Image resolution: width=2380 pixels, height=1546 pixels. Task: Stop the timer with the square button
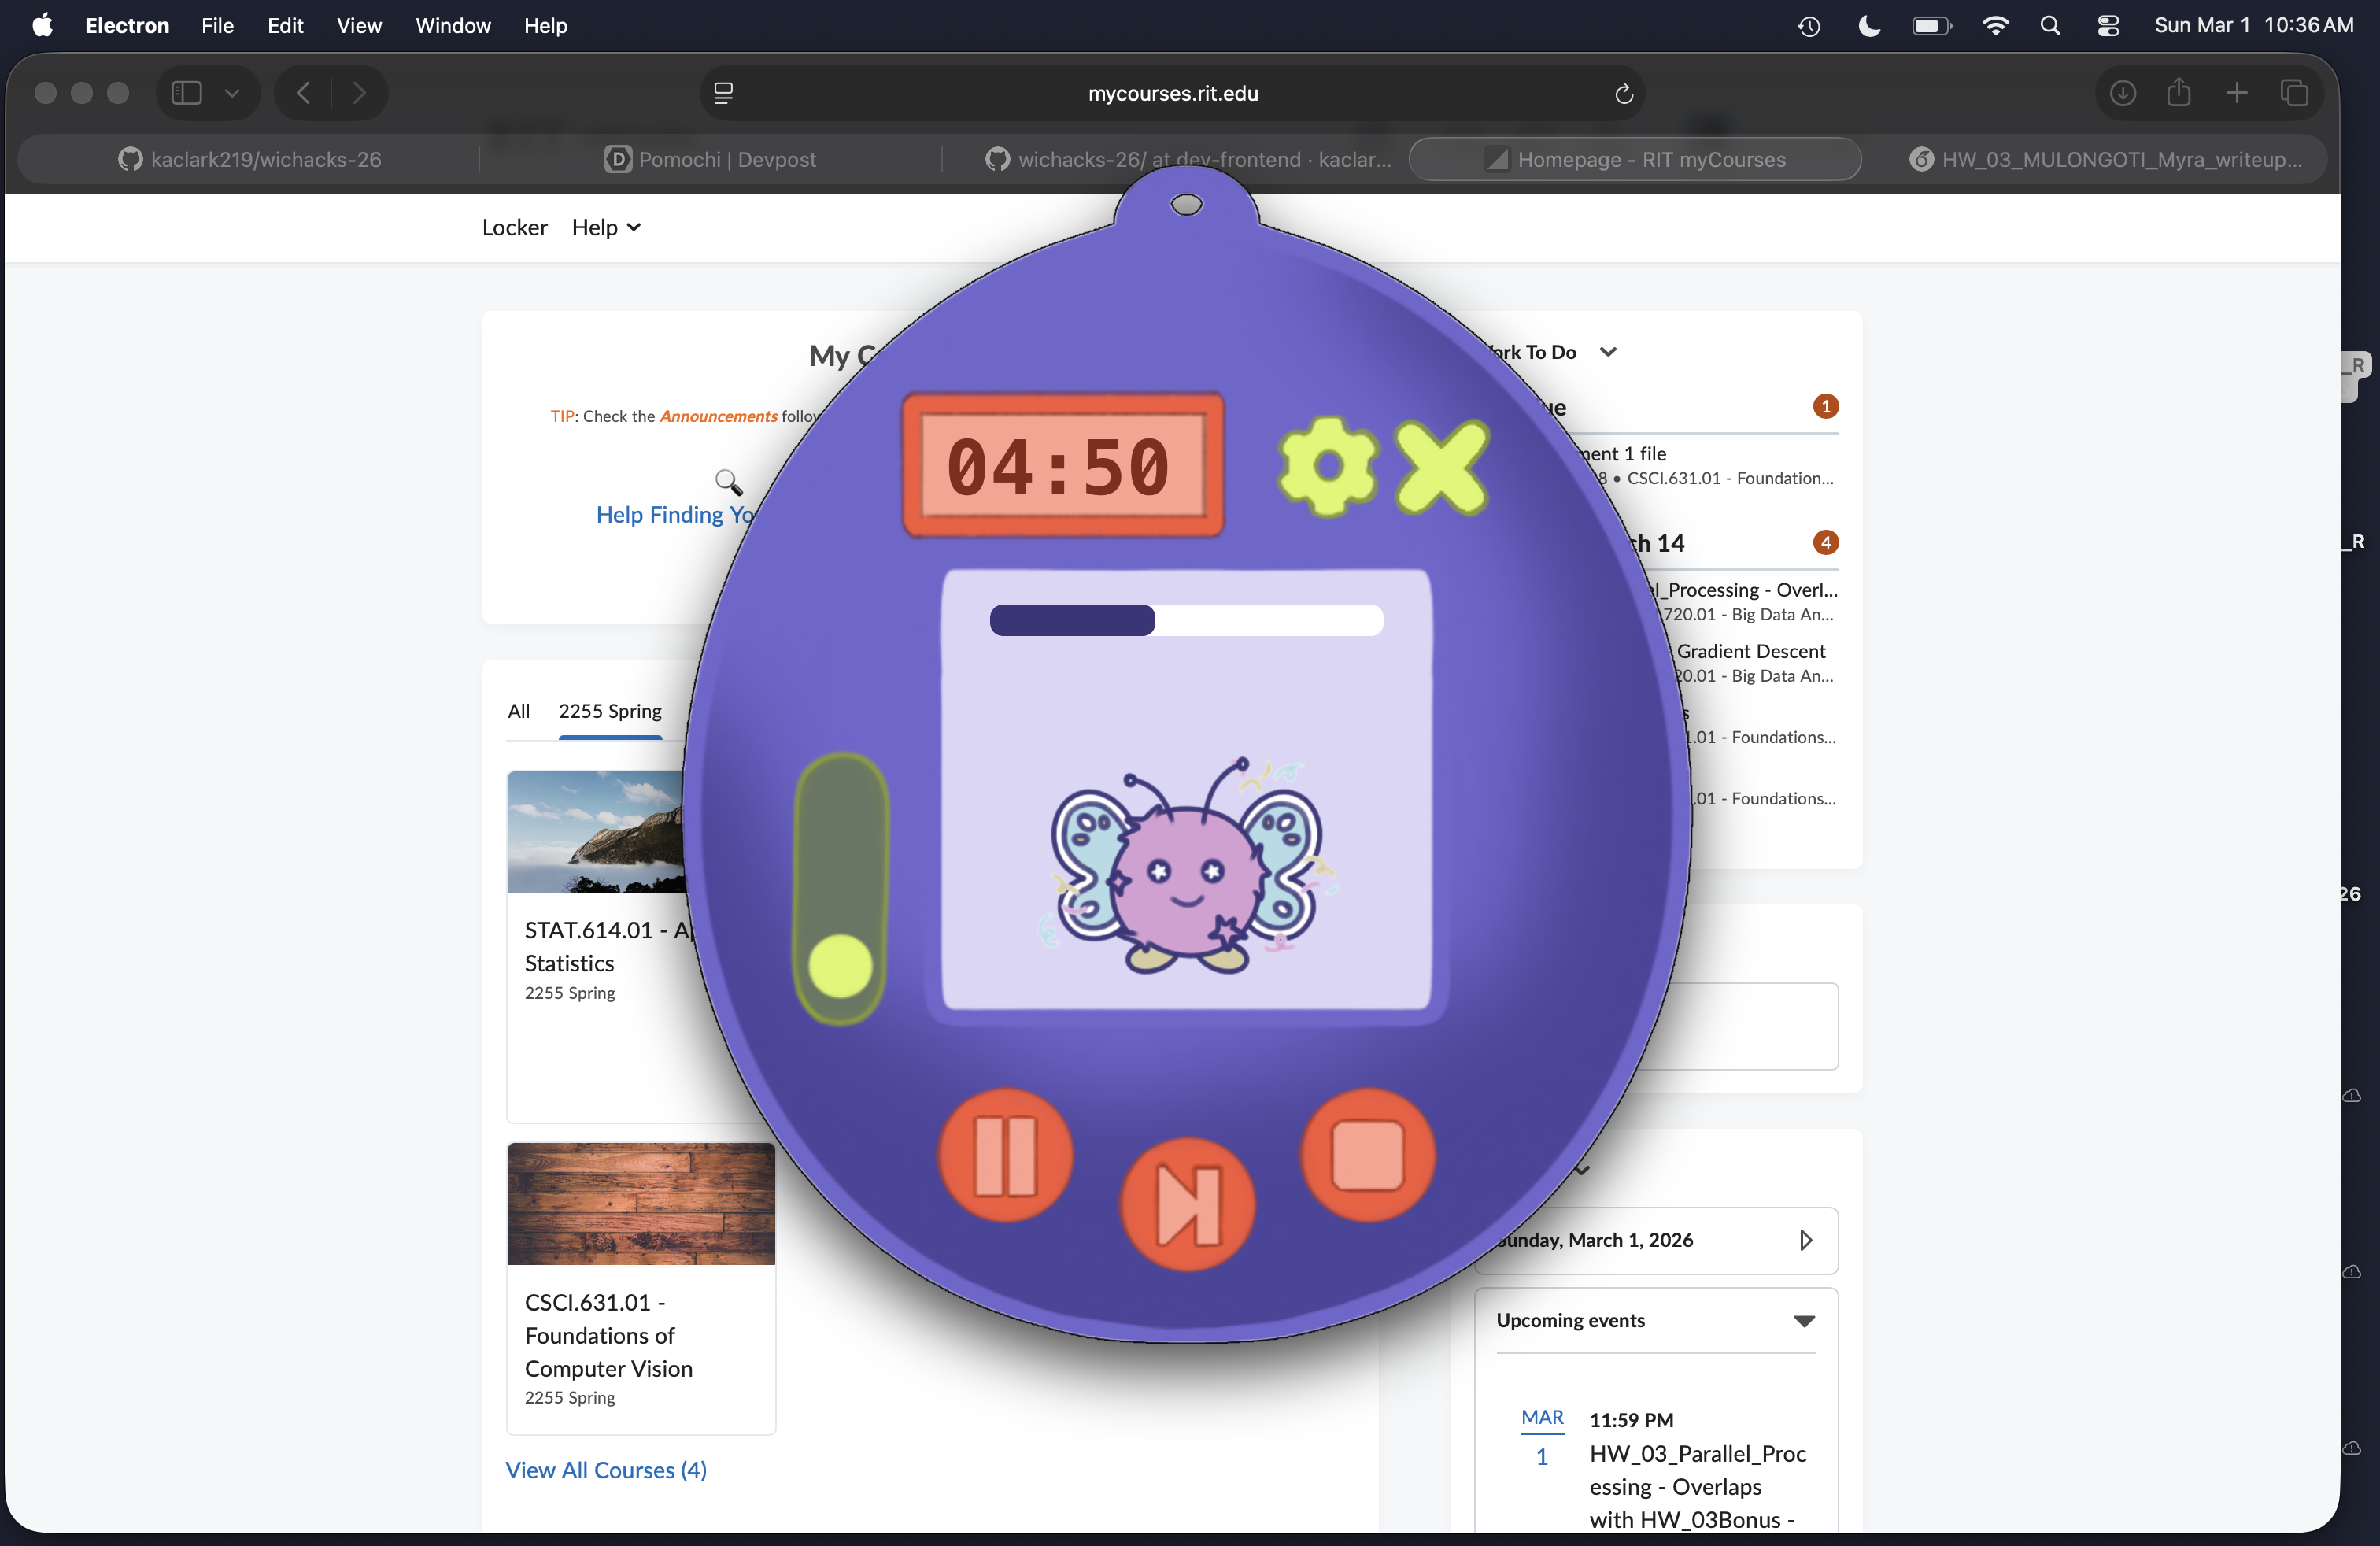(1367, 1155)
